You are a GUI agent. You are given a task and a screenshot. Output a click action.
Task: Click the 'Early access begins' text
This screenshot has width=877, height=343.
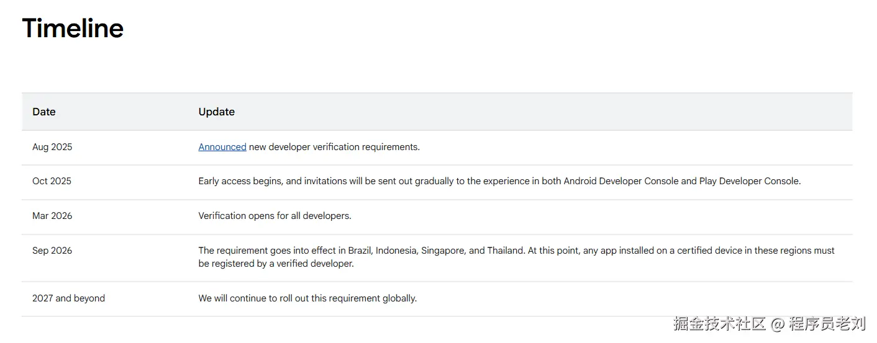click(x=241, y=181)
